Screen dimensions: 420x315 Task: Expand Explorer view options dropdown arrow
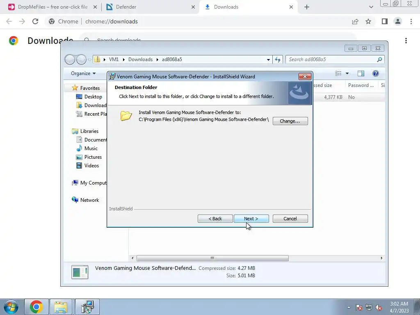click(x=347, y=73)
